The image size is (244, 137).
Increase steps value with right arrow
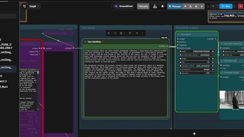click(213, 59)
